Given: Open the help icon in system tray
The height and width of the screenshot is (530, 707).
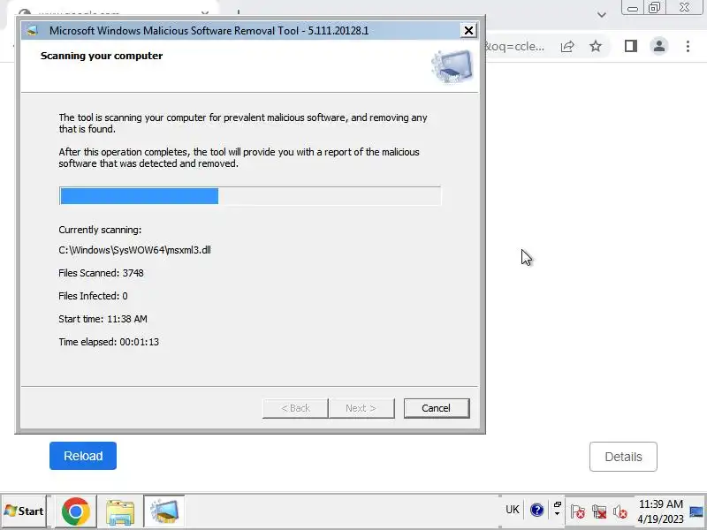Looking at the screenshot, I should [536, 510].
